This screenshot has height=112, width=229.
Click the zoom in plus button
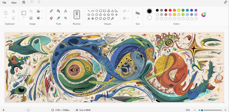225,110
